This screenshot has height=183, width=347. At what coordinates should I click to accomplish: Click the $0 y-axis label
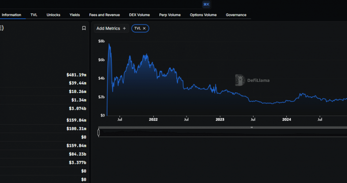[103, 116]
